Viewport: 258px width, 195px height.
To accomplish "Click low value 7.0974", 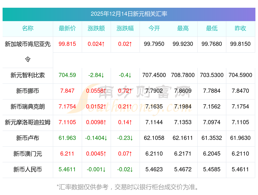I will (212, 122).
